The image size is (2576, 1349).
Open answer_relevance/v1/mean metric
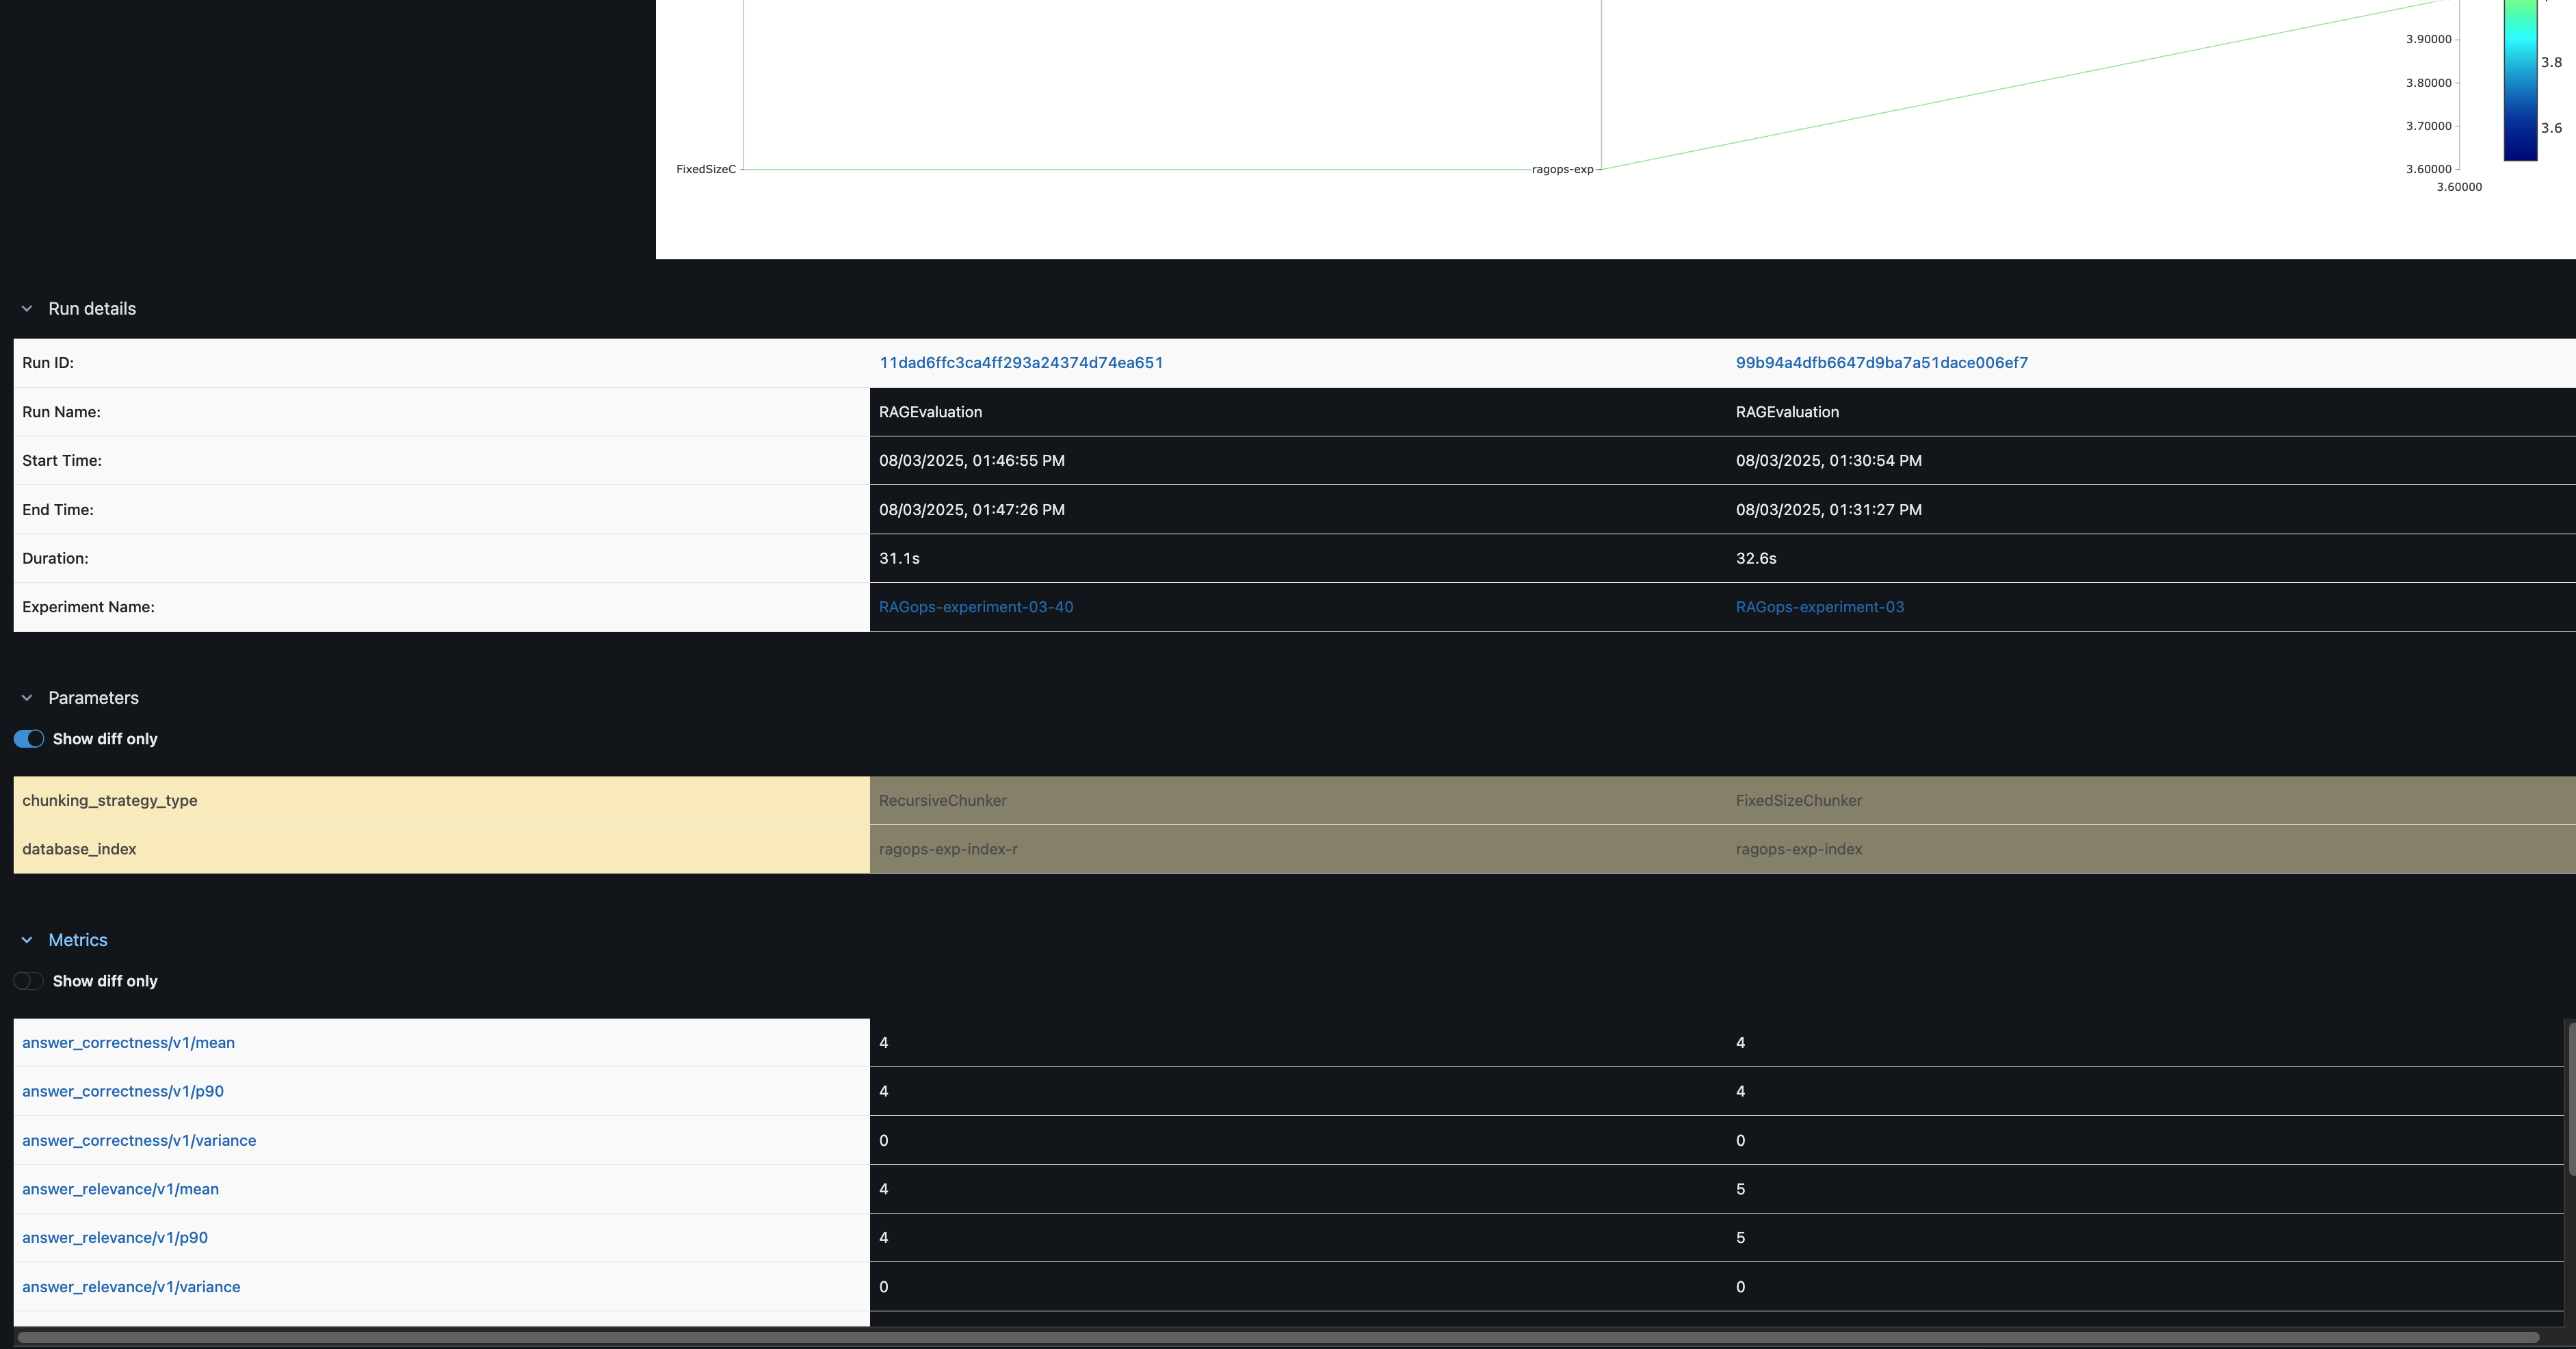pyautogui.click(x=121, y=1189)
